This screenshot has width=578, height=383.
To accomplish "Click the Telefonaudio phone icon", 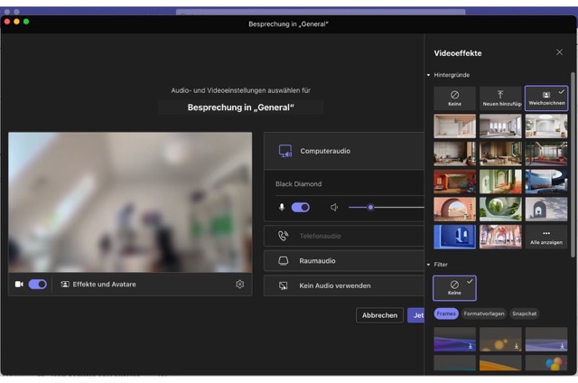I will click(283, 236).
